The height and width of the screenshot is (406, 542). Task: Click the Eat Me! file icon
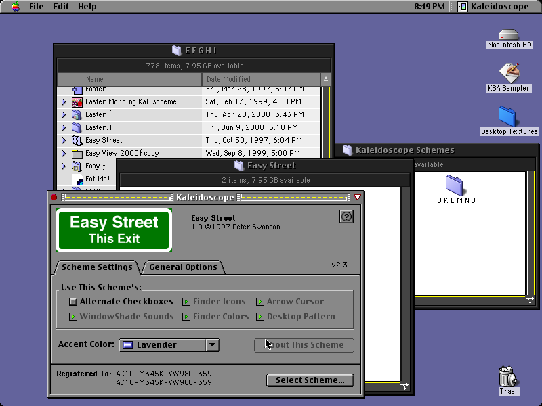(77, 179)
